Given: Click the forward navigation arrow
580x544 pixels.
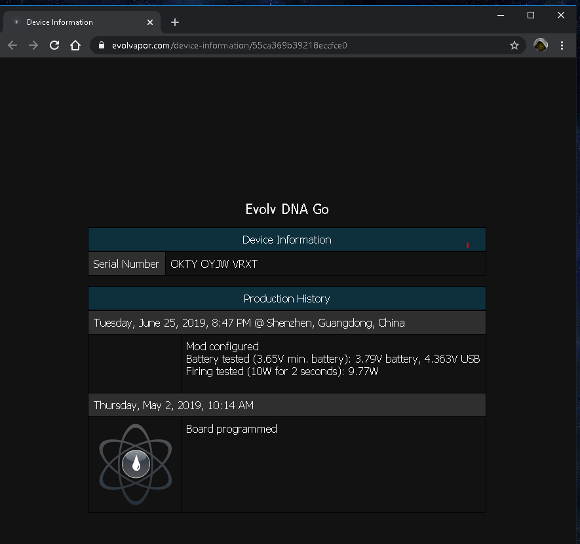Looking at the screenshot, I should click(x=33, y=45).
